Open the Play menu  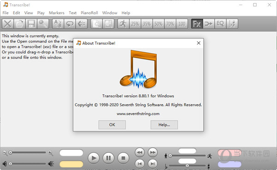coord(41,13)
